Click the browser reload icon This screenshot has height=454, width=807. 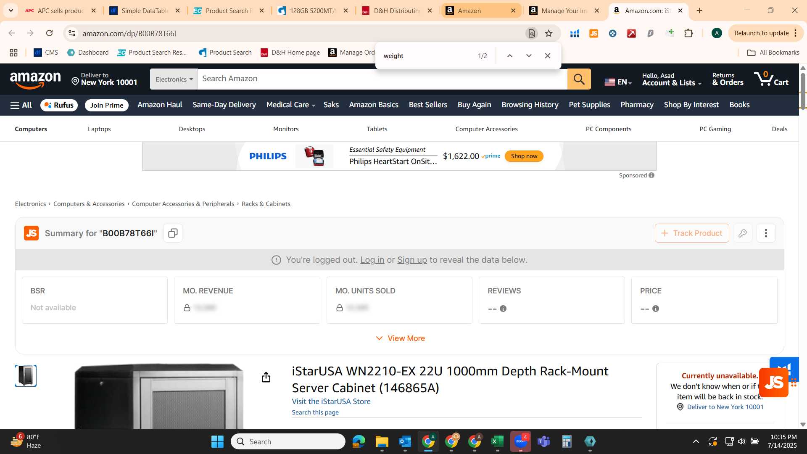(x=49, y=33)
